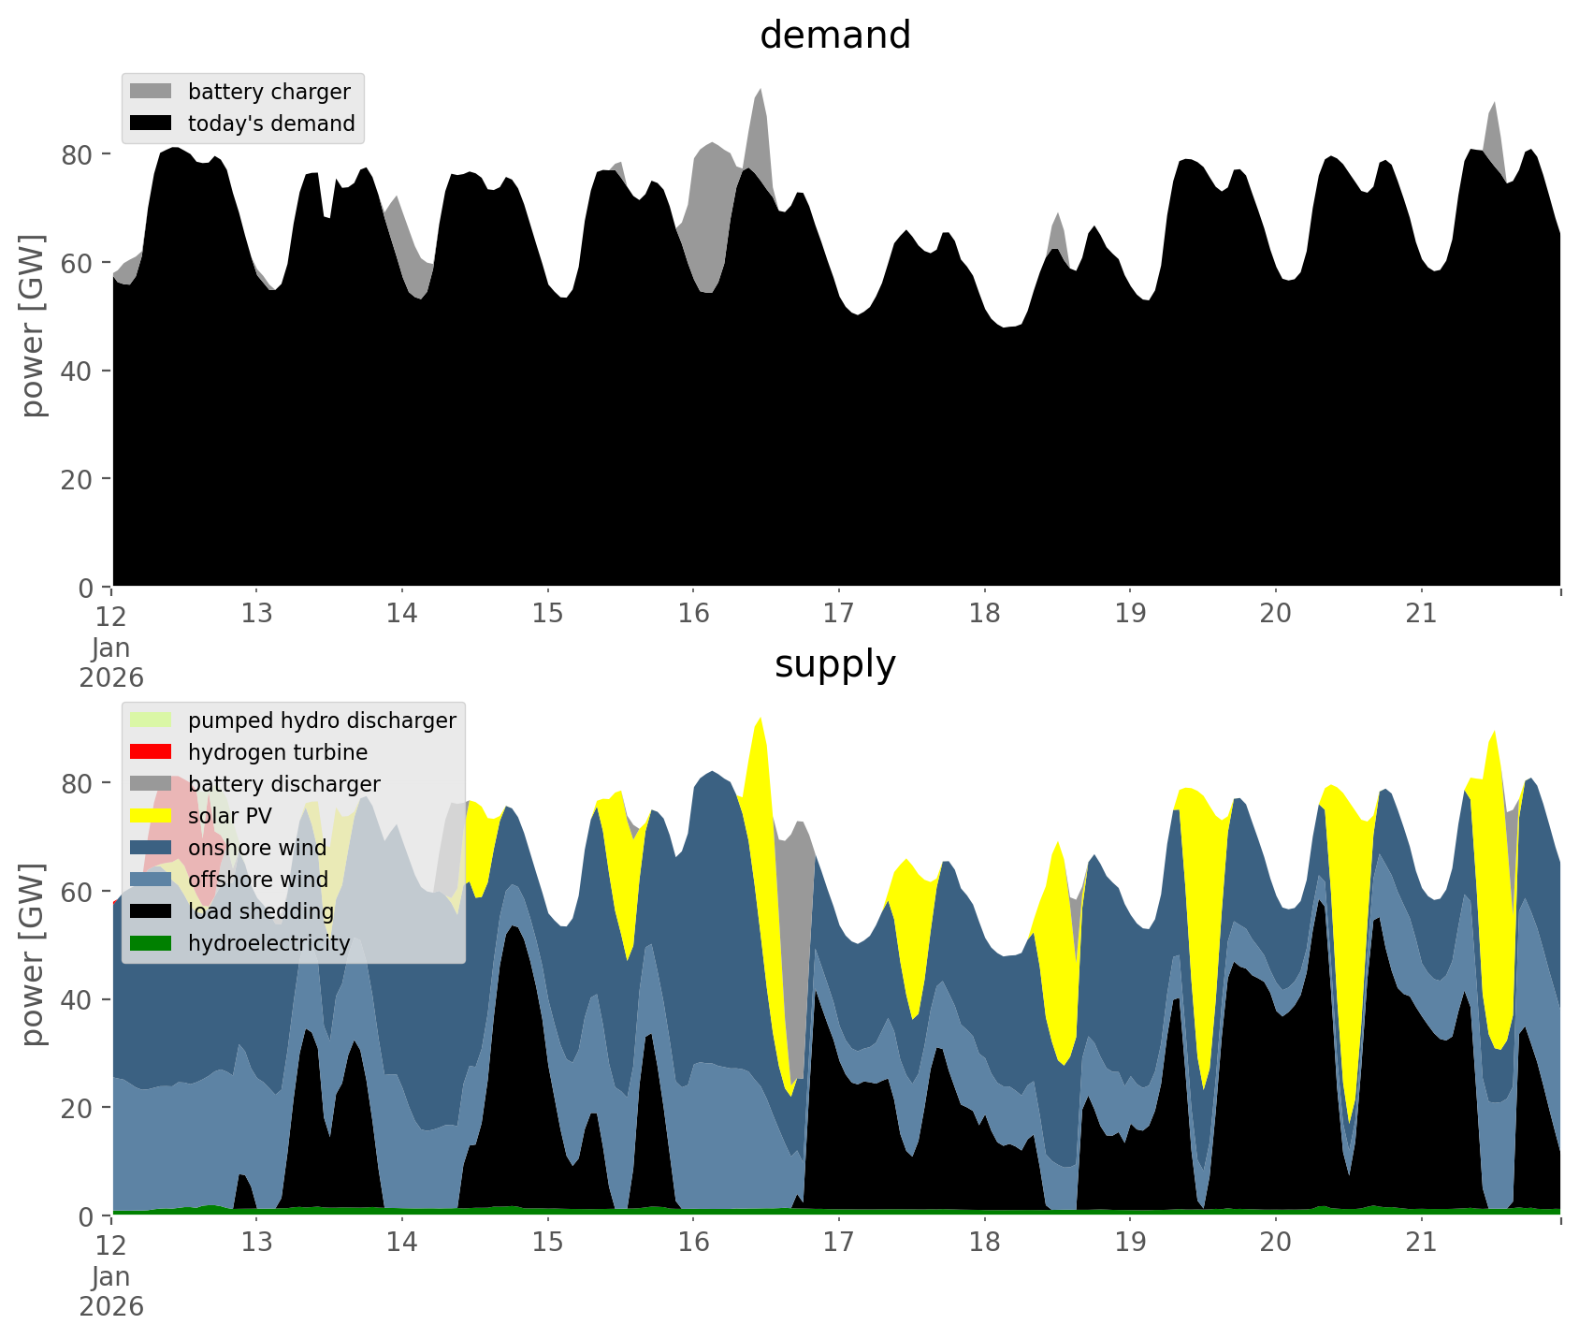Click the supply chart's power [GW] axis label

pos(33,954)
